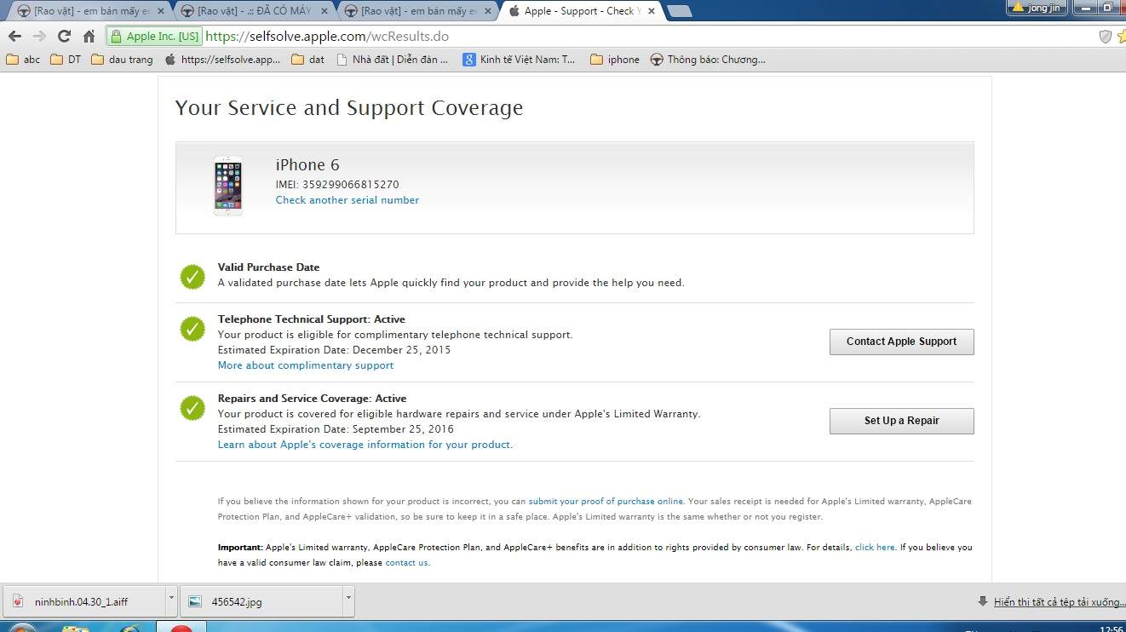1126x632 pixels.
Task: Click the jong jin profile button
Action: (x=1037, y=8)
